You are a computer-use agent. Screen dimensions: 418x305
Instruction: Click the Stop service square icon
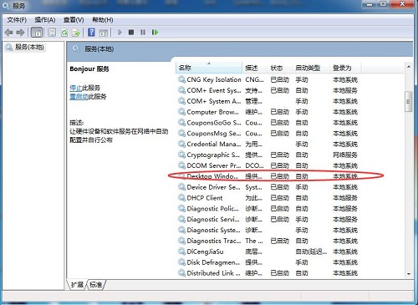pos(131,33)
